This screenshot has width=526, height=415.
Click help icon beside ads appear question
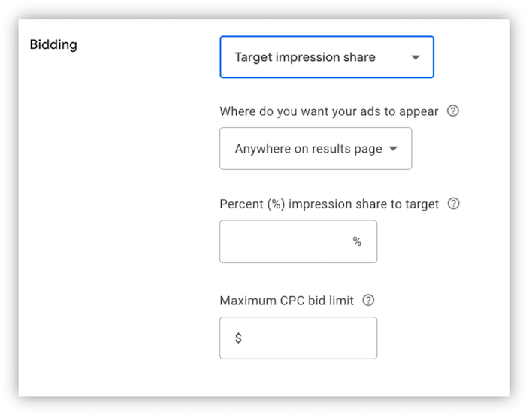pyautogui.click(x=452, y=111)
